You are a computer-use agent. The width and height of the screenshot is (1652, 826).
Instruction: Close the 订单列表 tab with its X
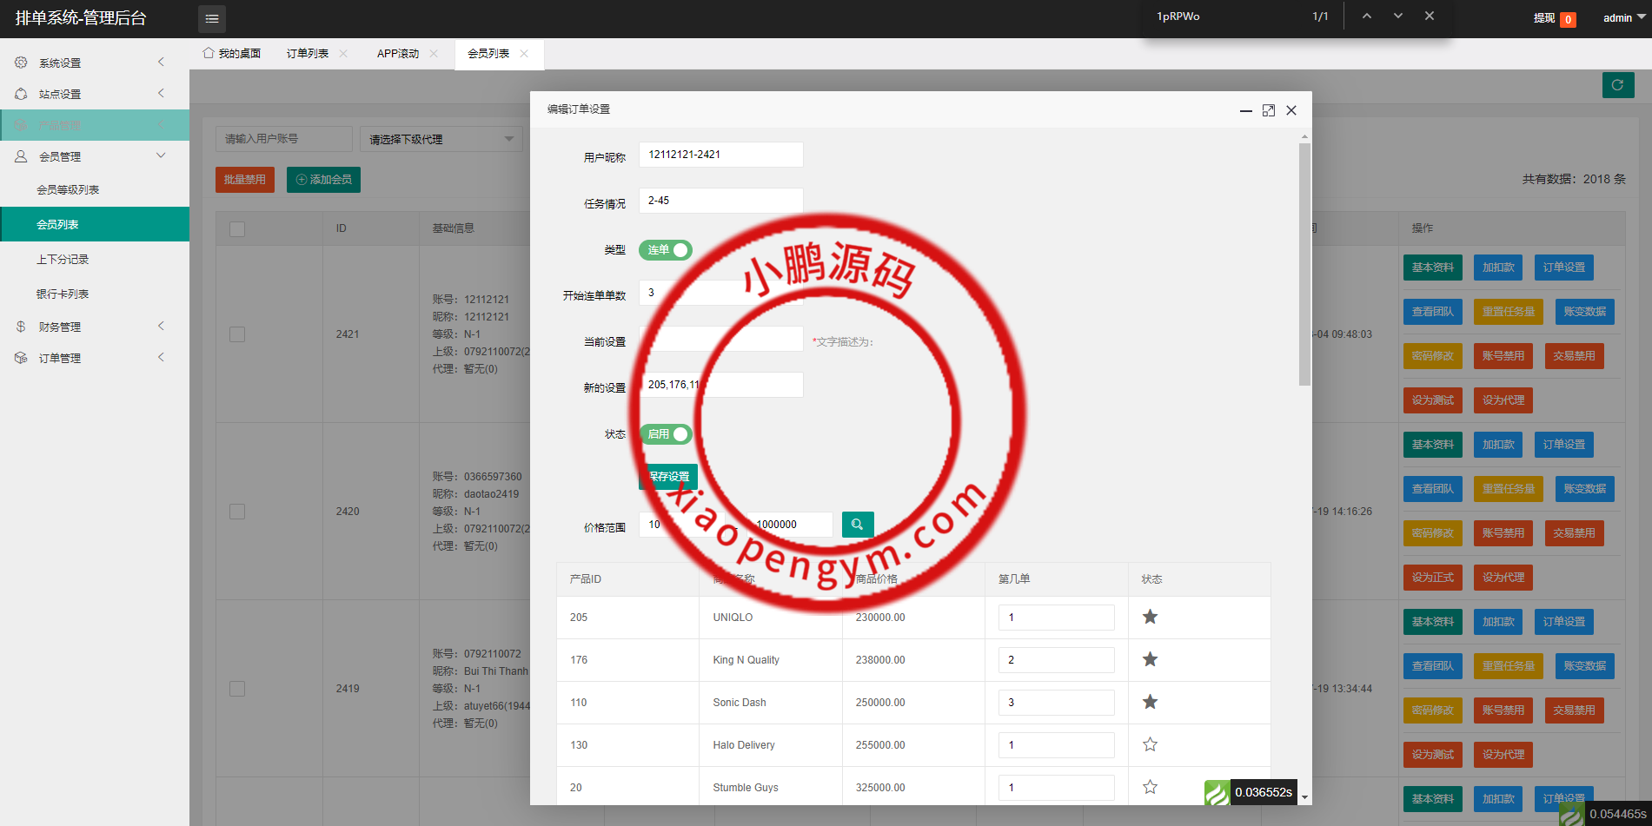[343, 54]
